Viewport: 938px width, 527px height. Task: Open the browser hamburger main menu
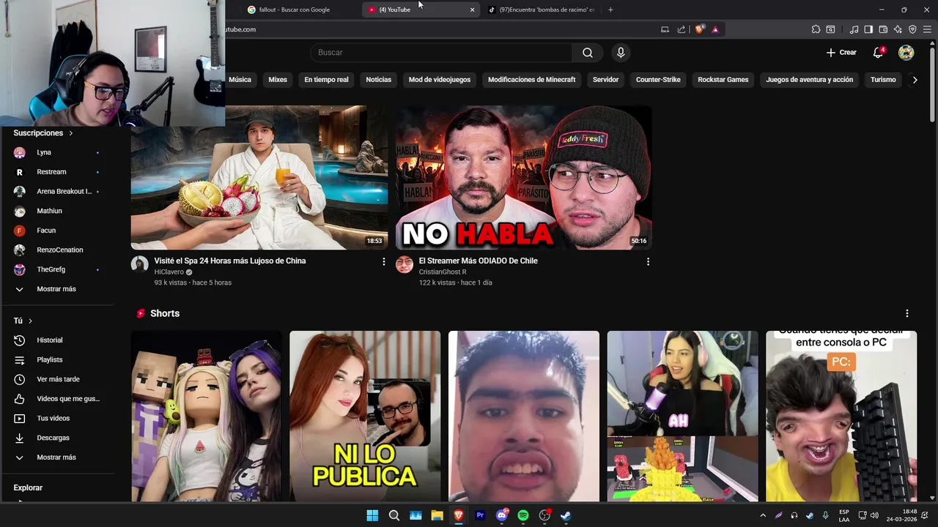pos(927,29)
